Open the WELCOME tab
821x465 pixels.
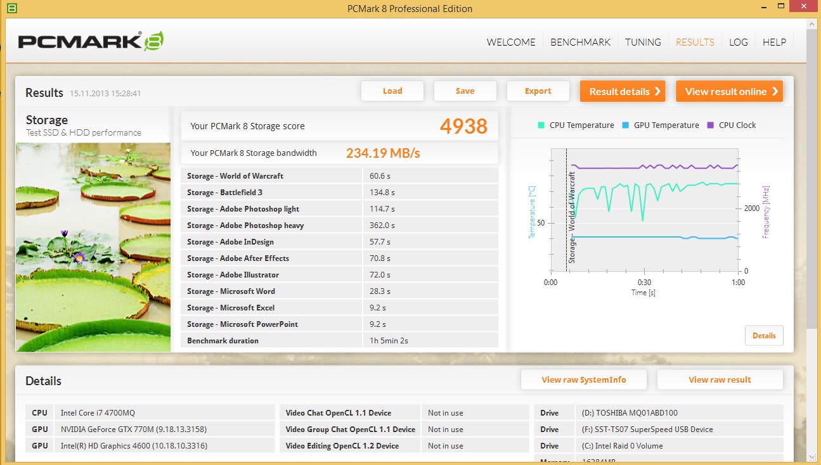pyautogui.click(x=511, y=42)
